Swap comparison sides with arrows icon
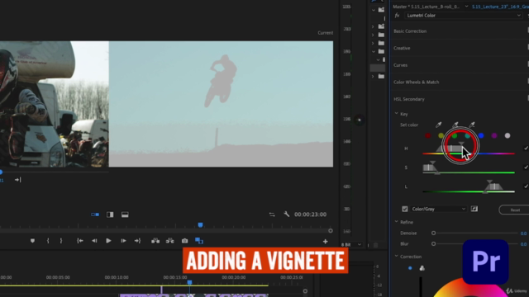The image size is (529, 297). pos(272,214)
